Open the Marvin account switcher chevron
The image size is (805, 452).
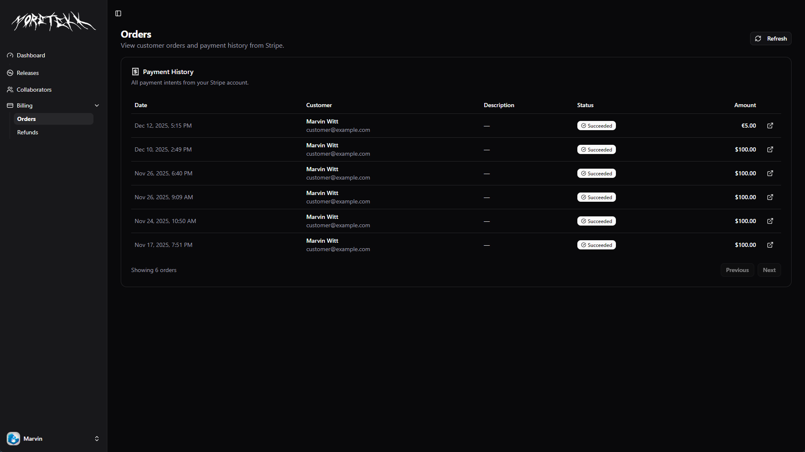97,439
